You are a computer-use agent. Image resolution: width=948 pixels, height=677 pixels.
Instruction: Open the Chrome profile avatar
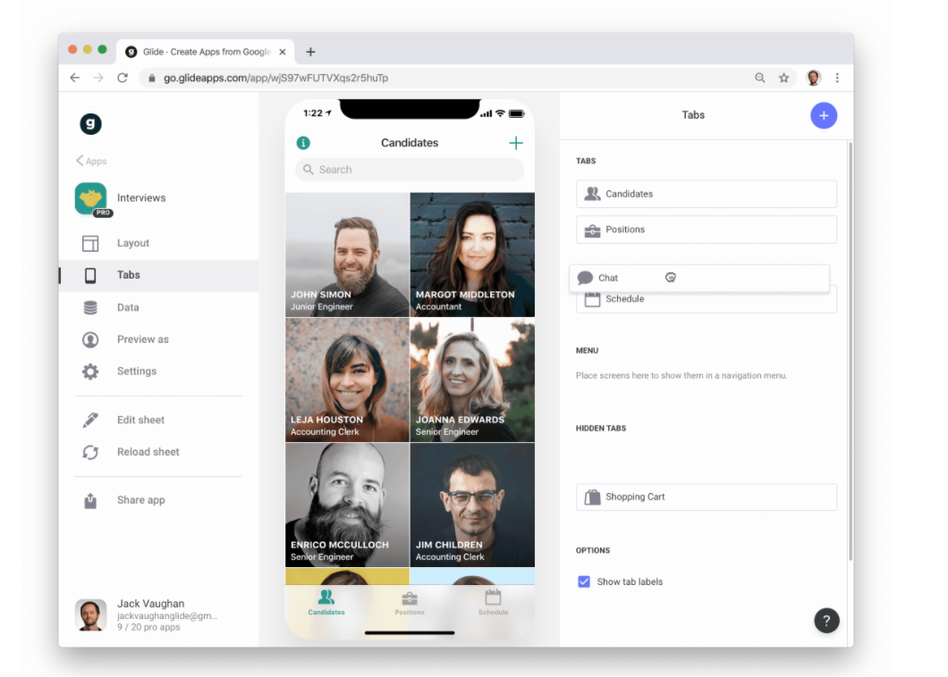coord(814,78)
